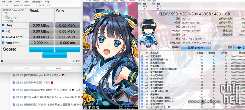
Task: Click status circle of row B1 磨损程度总计
Action: 142,104
